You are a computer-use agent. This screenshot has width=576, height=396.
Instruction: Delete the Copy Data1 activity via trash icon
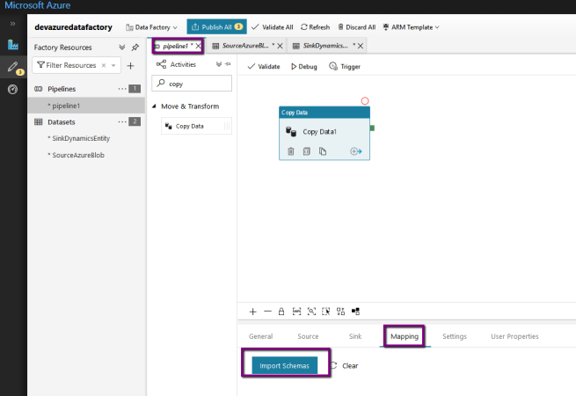291,151
